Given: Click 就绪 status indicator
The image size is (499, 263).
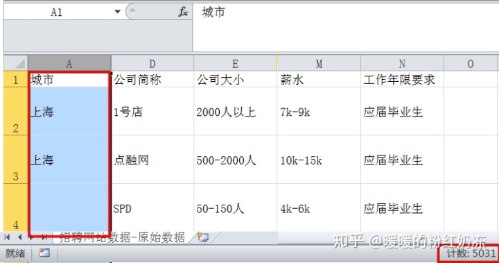Looking at the screenshot, I should tap(15, 253).
